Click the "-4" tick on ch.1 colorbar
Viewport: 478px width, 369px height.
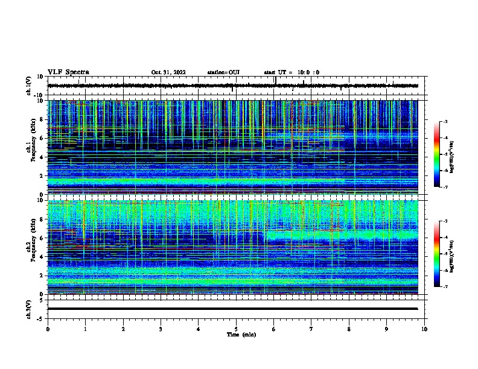click(445, 138)
